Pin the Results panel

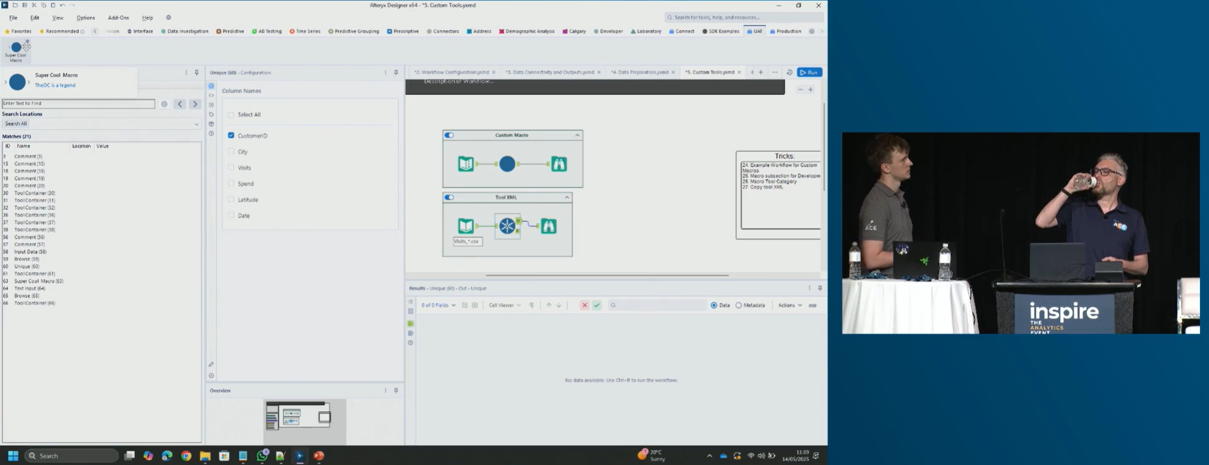click(x=820, y=288)
